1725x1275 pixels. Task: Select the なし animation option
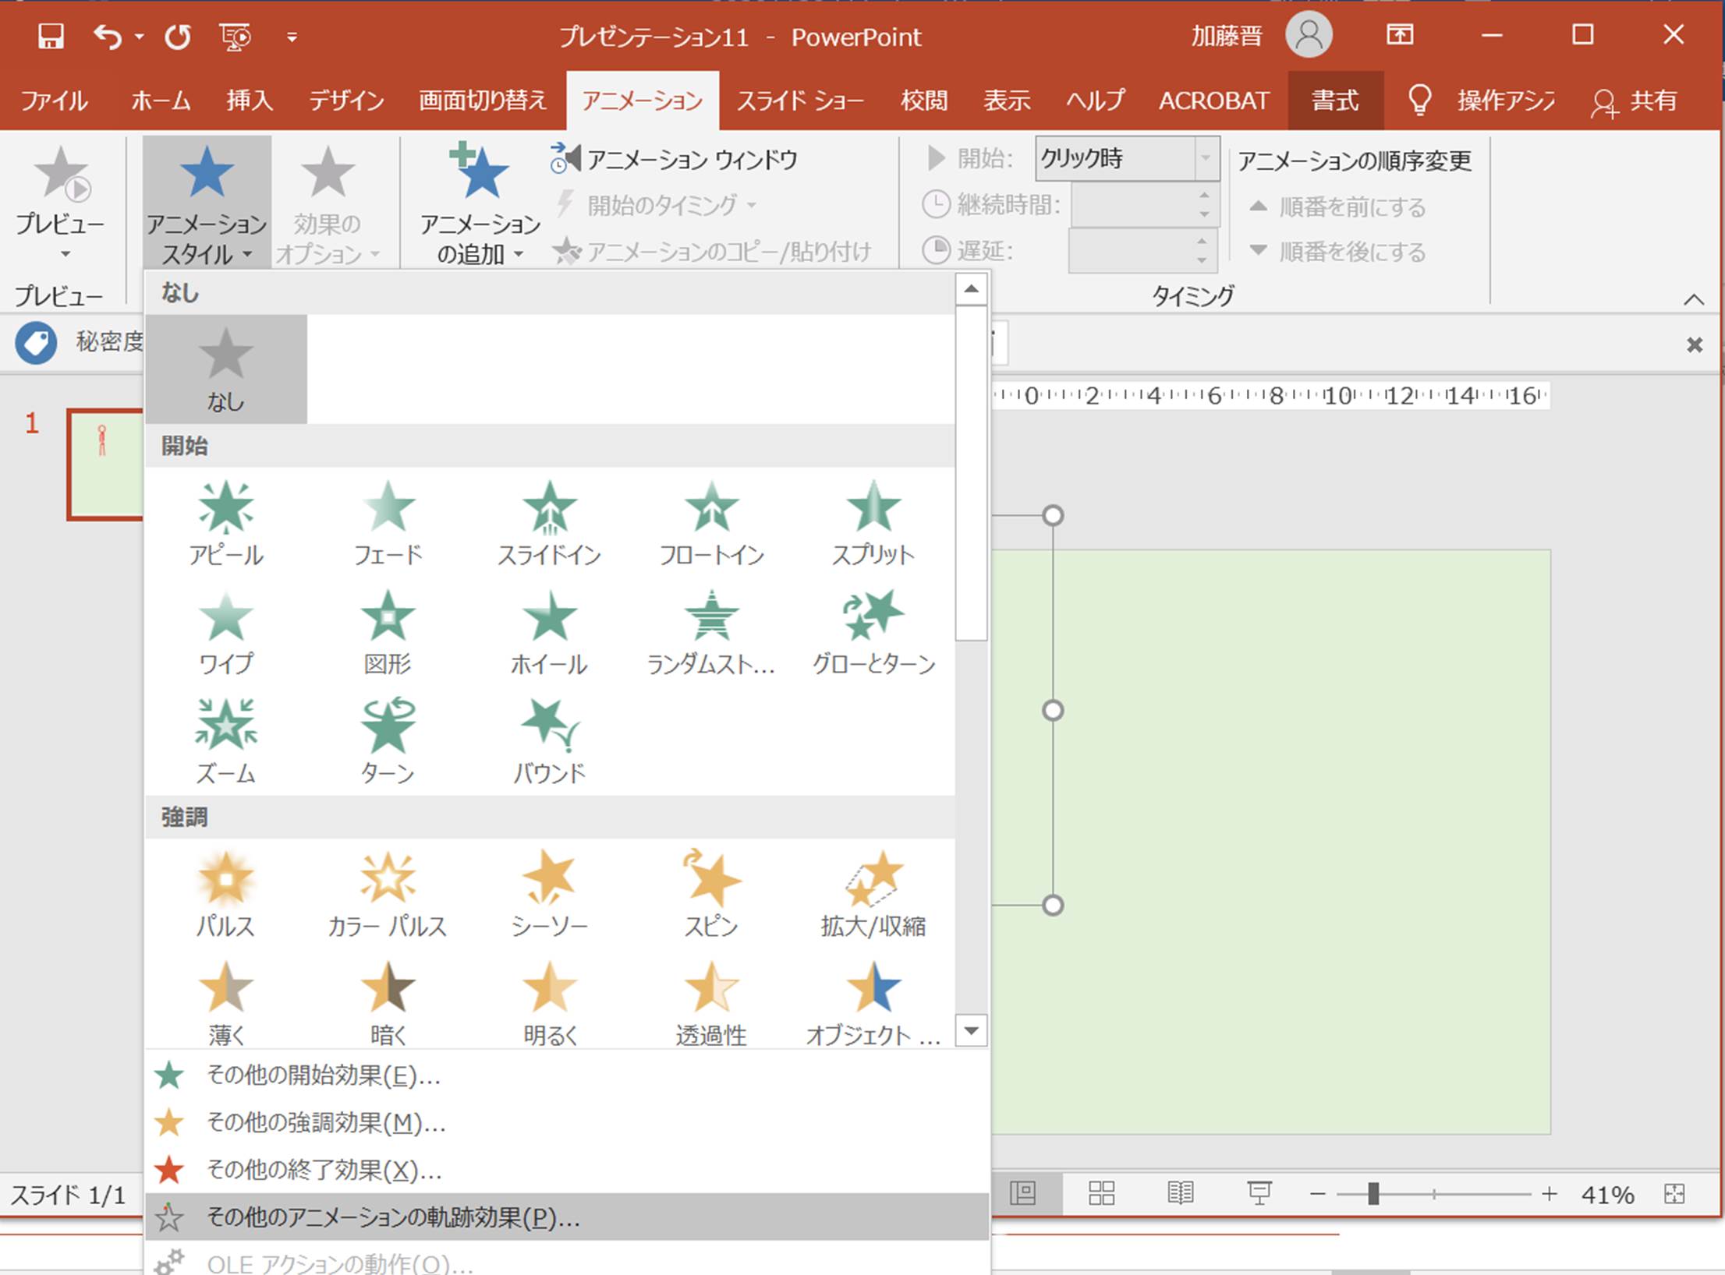(225, 369)
